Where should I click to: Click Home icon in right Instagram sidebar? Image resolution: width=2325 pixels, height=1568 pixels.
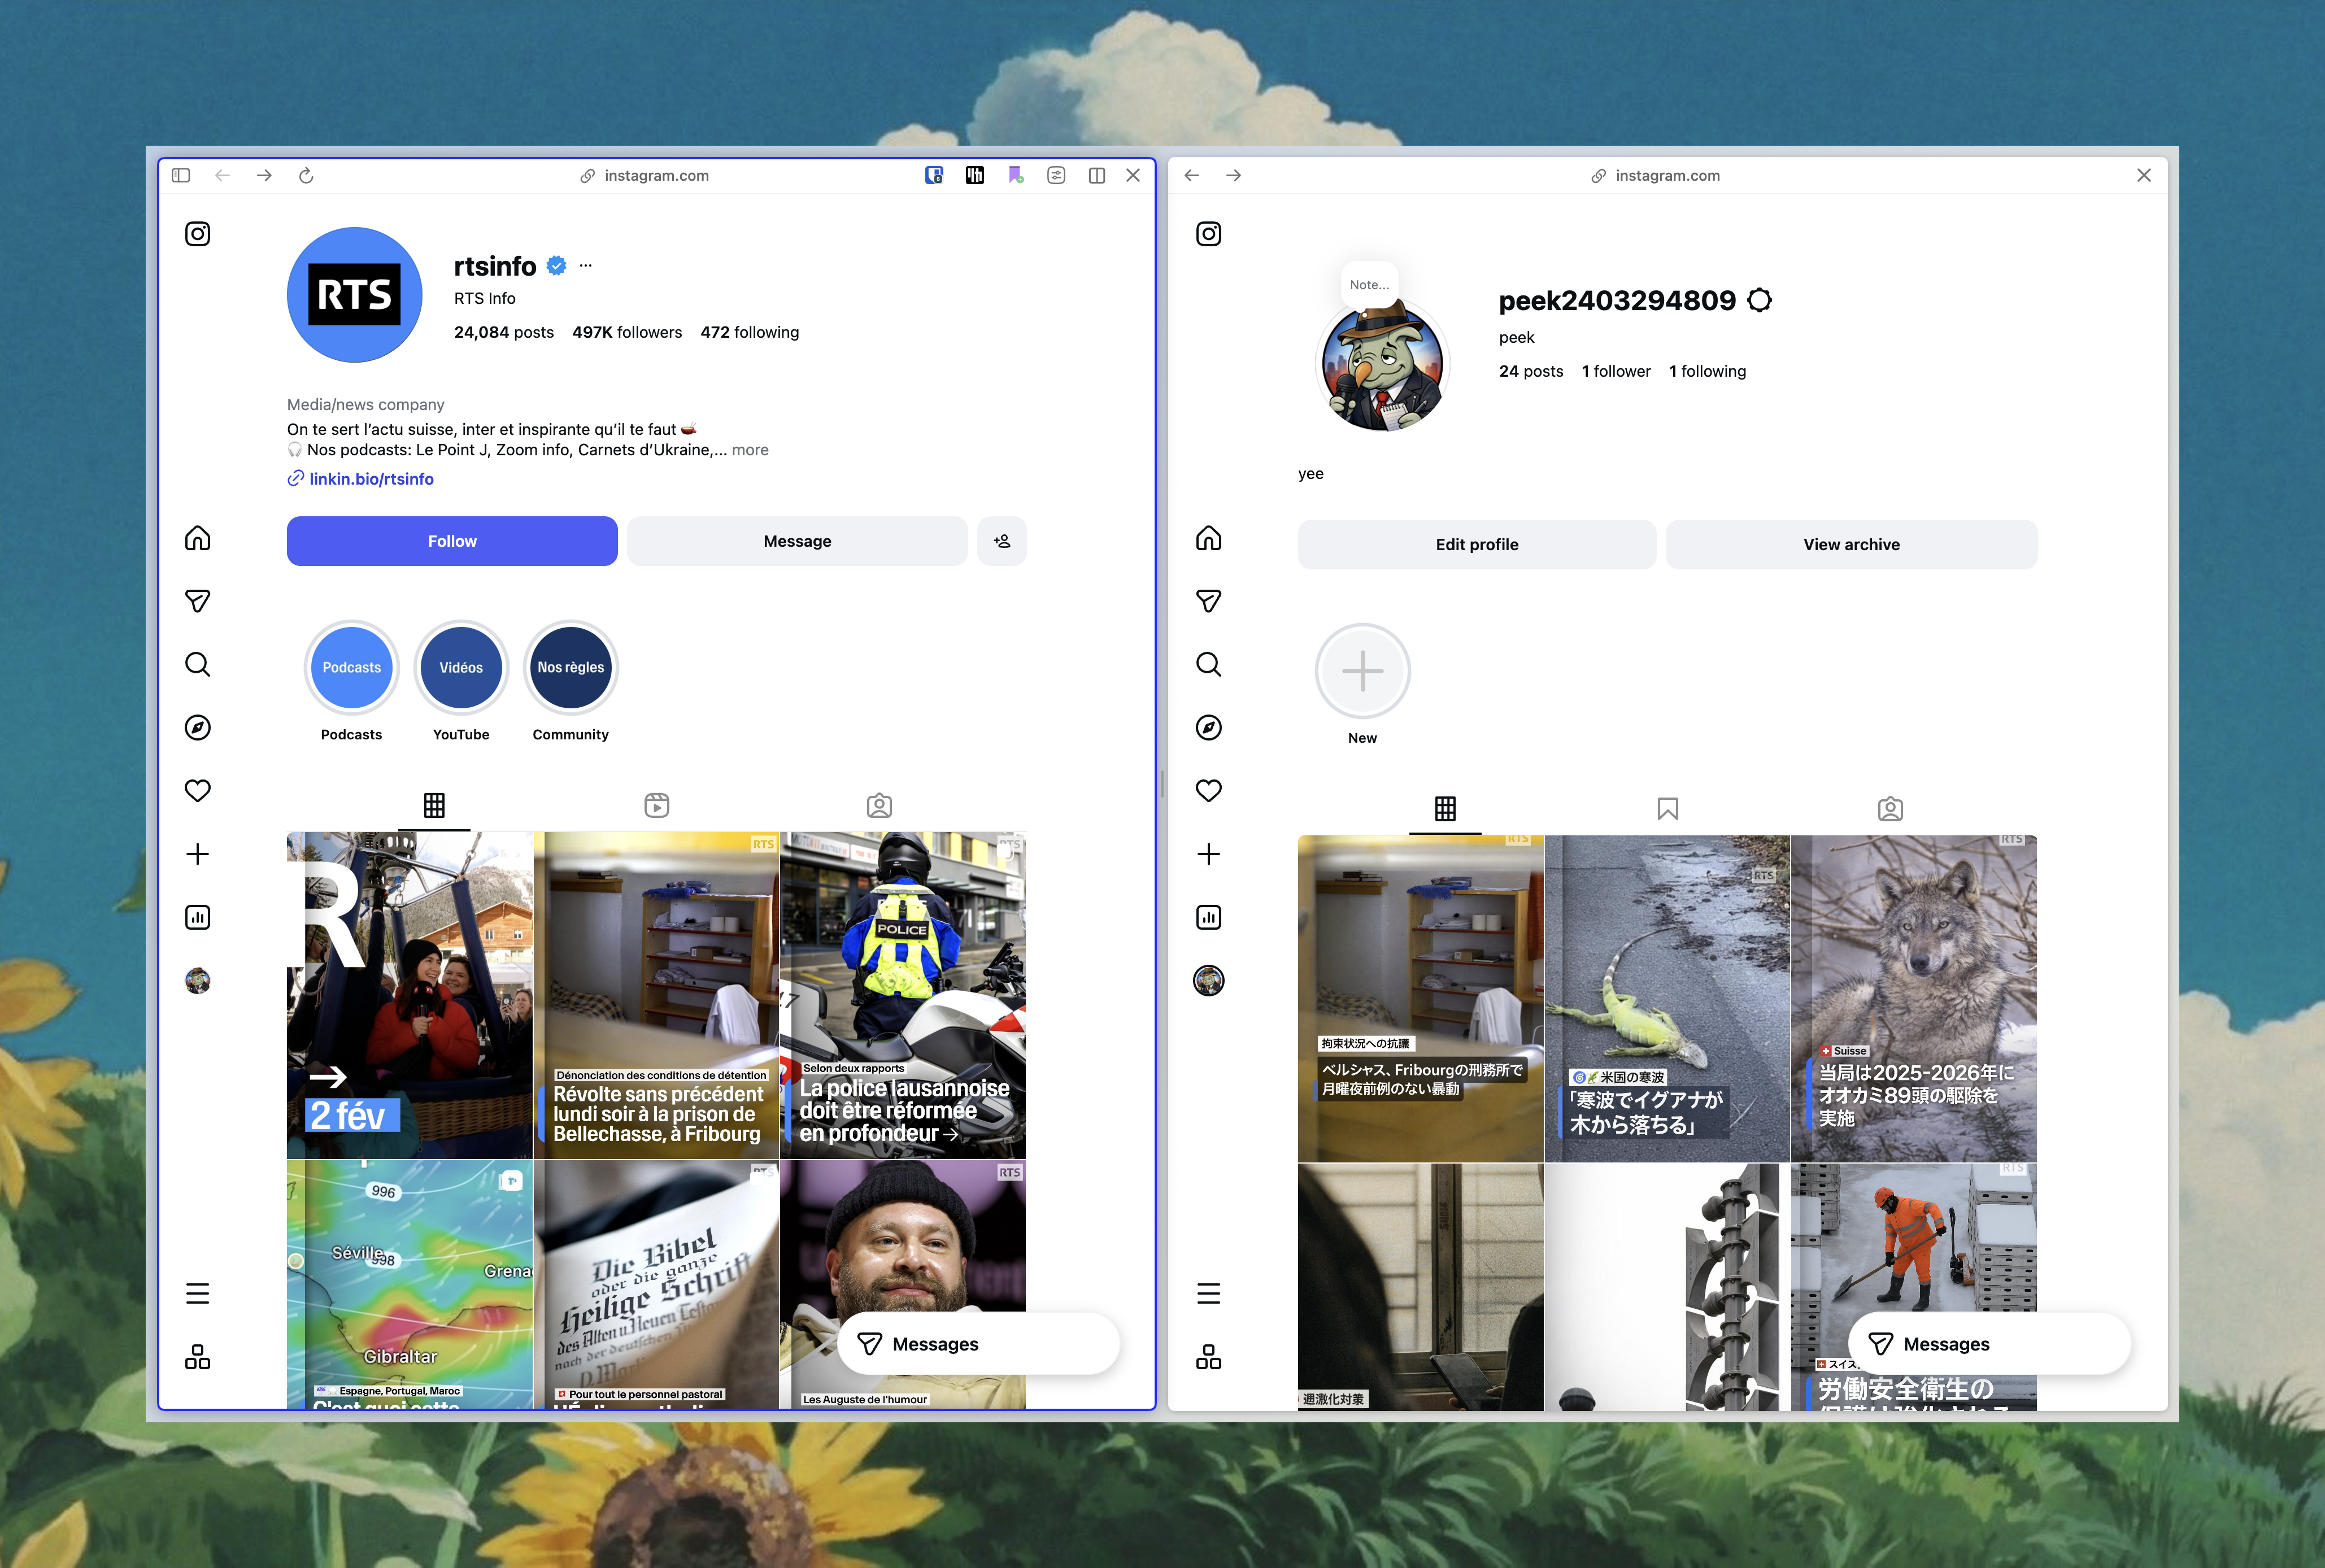click(1208, 538)
